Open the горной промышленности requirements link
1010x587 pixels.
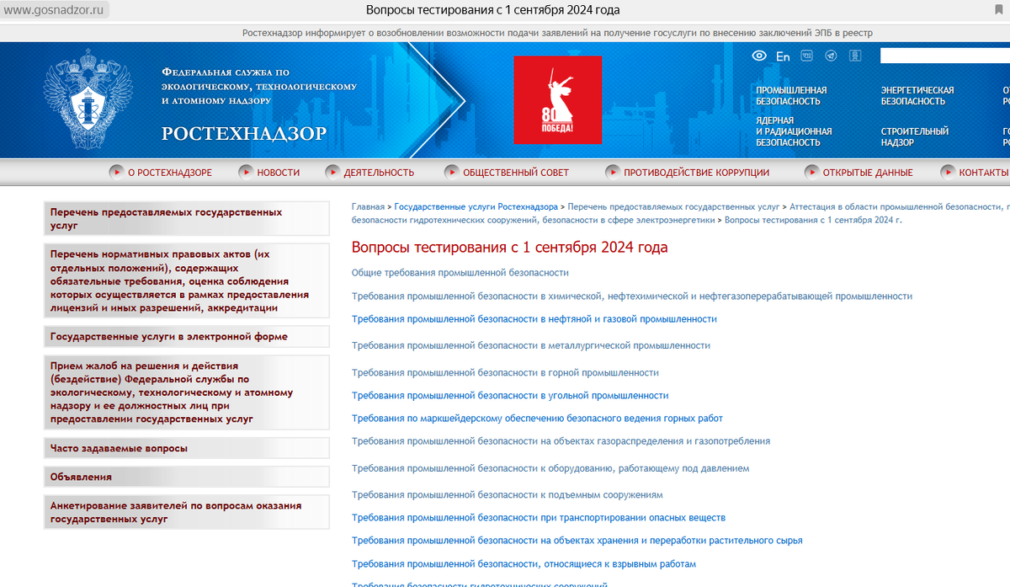click(505, 372)
